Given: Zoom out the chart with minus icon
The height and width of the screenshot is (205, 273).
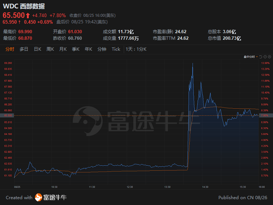Looking at the screenshot, I should (265, 57).
